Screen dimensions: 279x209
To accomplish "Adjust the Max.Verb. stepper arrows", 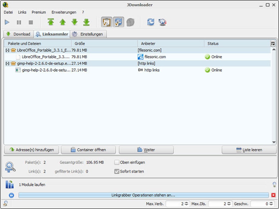I will click(186, 204).
